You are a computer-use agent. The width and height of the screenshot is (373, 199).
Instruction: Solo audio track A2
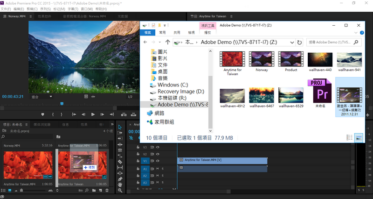(163, 176)
